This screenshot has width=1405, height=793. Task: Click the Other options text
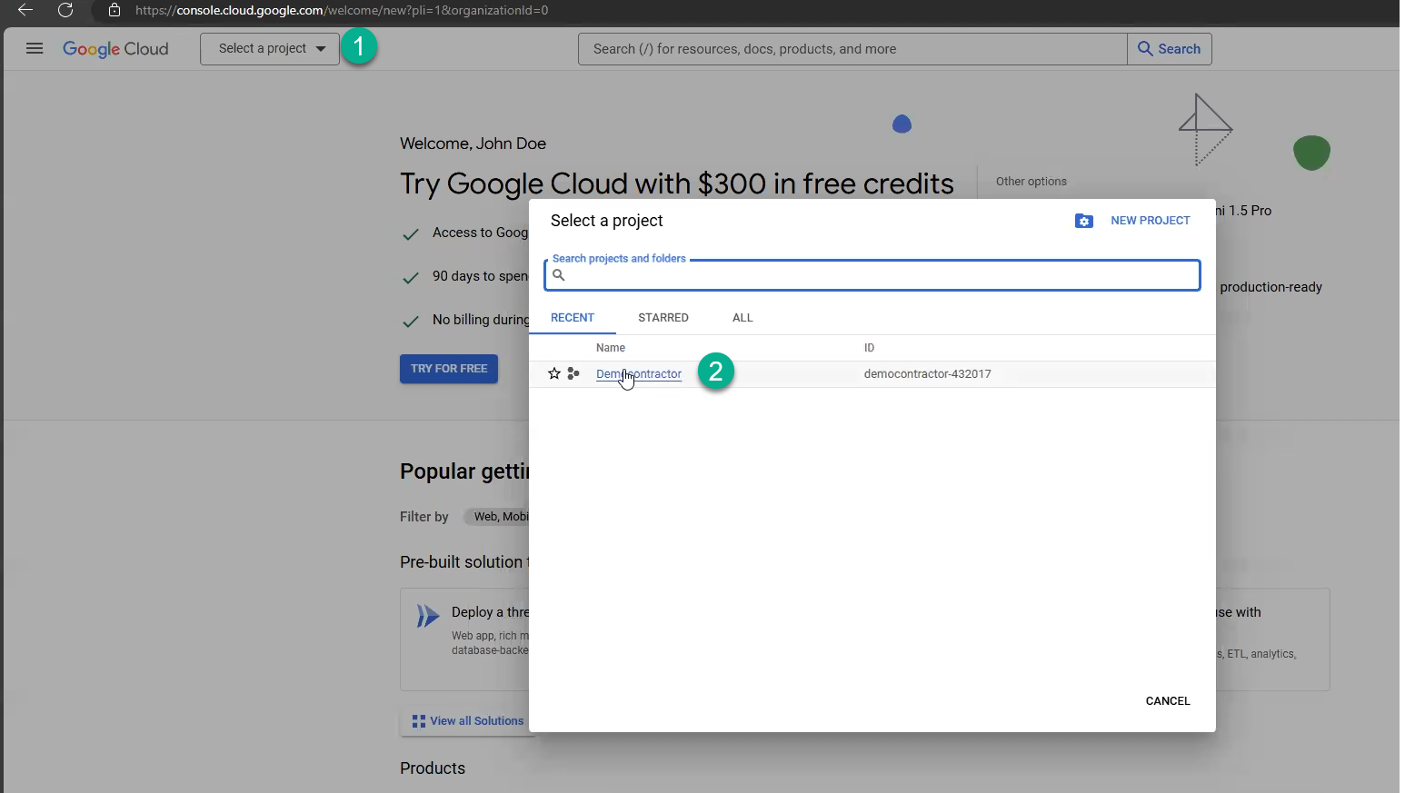tap(1031, 182)
